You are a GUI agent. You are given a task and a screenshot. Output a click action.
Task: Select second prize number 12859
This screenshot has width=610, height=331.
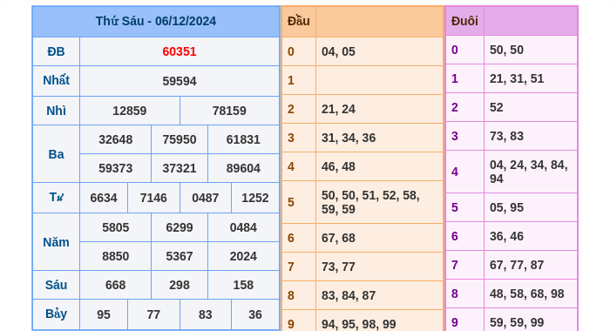tap(130, 111)
